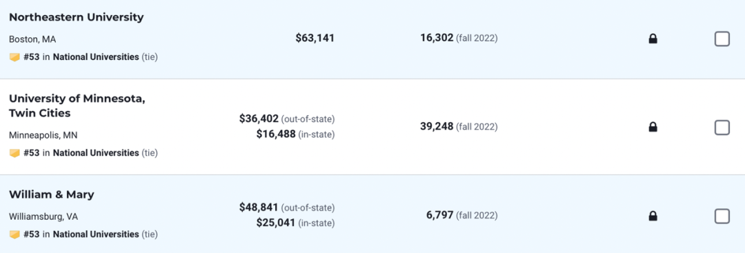The image size is (745, 253).
Task: Open University of Minnesota, Twin Cities page
Action: pos(77,106)
